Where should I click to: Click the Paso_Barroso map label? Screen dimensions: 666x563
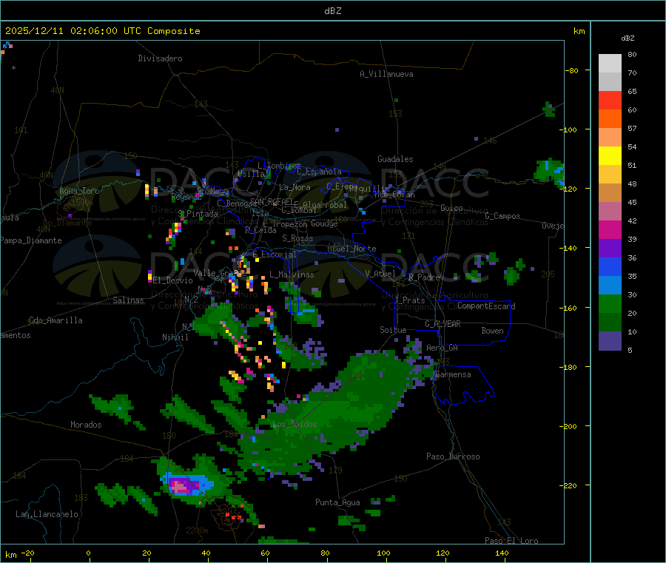click(453, 456)
